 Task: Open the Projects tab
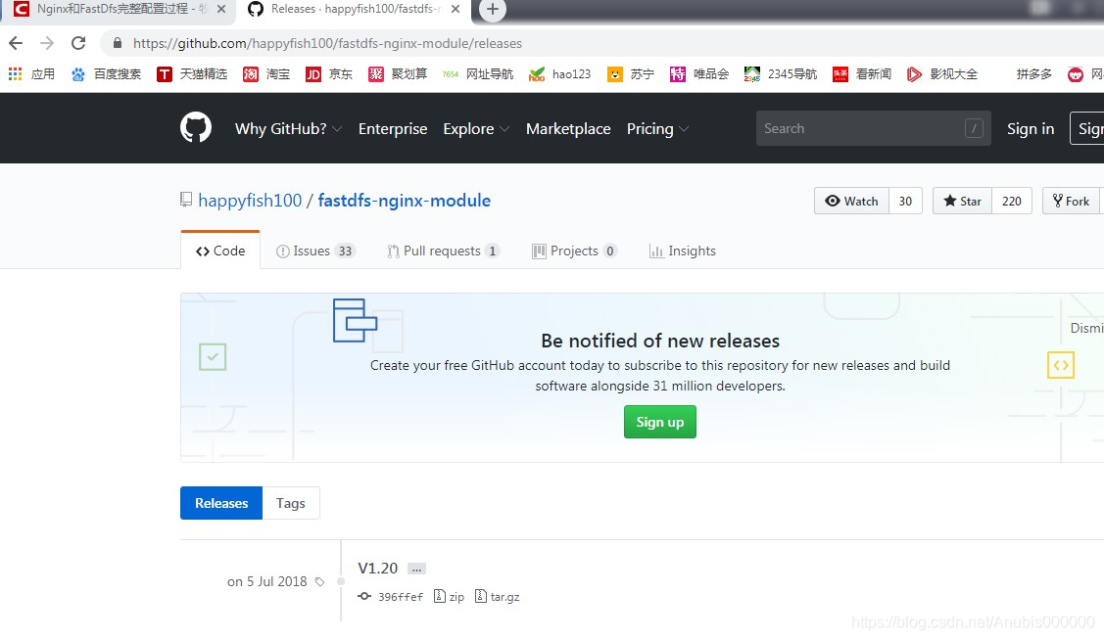click(x=574, y=251)
